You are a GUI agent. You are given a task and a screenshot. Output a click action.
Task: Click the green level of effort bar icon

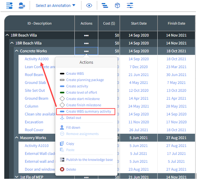62,92
